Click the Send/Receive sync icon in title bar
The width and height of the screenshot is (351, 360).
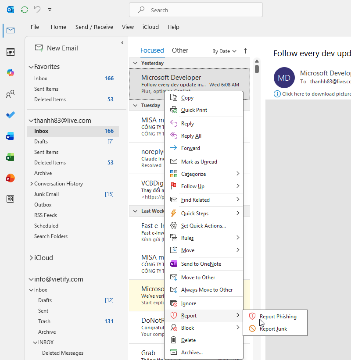pos(24,10)
